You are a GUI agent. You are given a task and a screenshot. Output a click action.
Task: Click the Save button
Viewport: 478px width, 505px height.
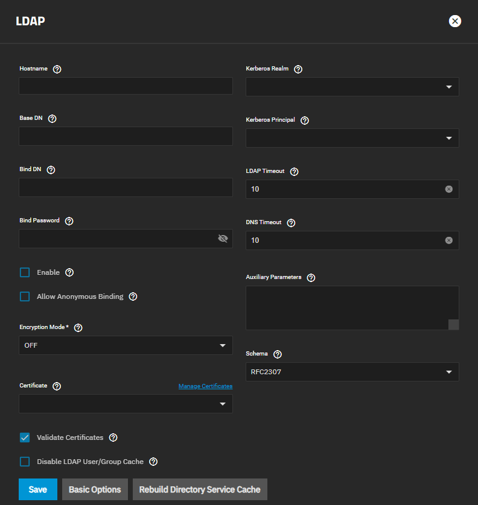(x=37, y=489)
